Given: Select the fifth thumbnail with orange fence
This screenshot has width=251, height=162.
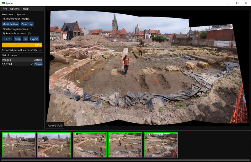Looking at the screenshot, I should pos(161,145).
